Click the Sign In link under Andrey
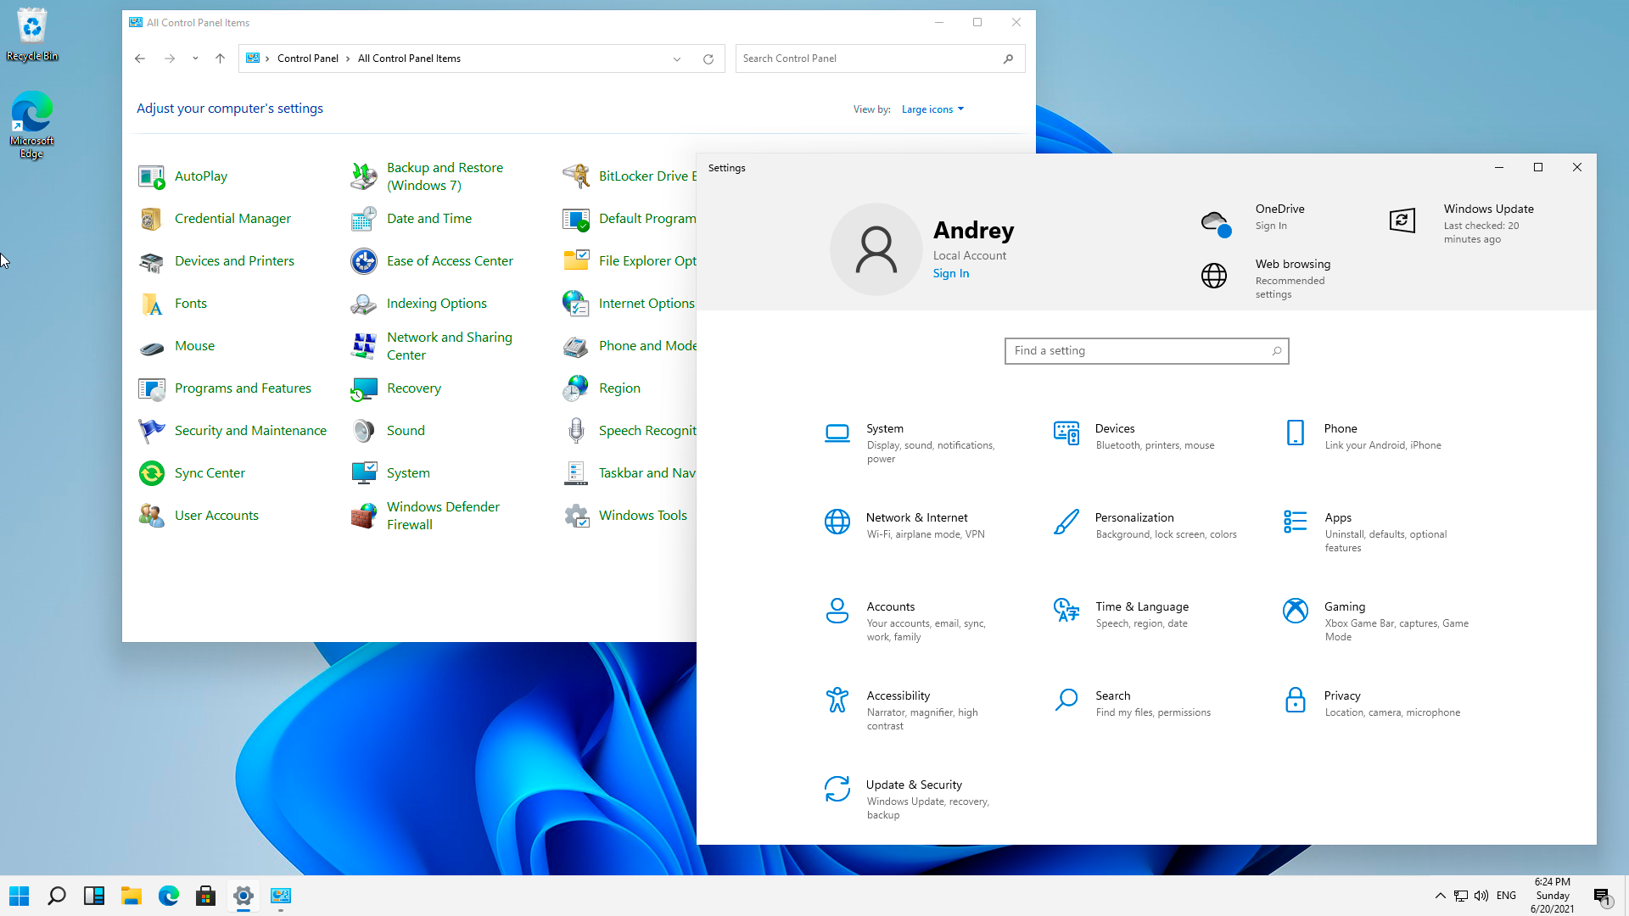1629x916 pixels. tap(950, 273)
